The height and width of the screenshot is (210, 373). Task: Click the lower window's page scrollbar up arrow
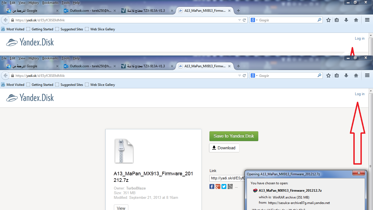(x=371, y=91)
